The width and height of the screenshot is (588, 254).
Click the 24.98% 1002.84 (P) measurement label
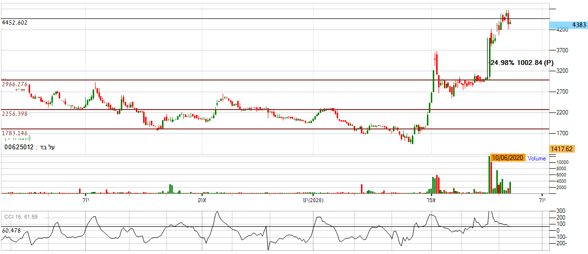pyautogui.click(x=522, y=63)
